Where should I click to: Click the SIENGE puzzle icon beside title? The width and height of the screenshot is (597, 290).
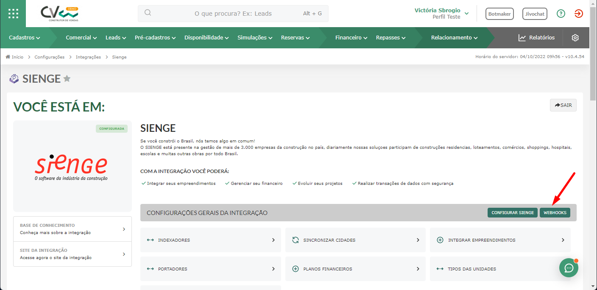tap(14, 79)
